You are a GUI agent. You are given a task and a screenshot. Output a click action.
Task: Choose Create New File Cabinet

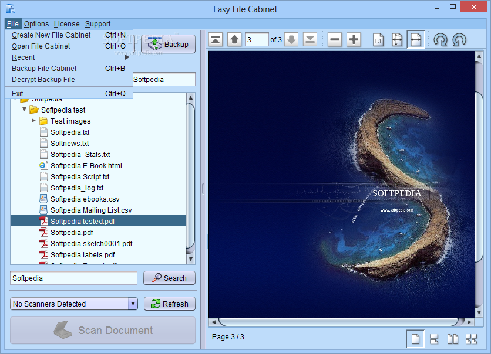click(x=69, y=35)
